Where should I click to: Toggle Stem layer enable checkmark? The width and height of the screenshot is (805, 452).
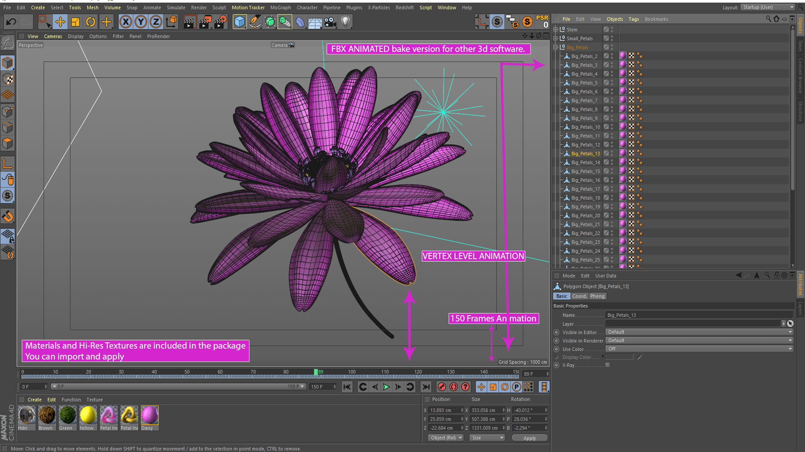(x=606, y=29)
